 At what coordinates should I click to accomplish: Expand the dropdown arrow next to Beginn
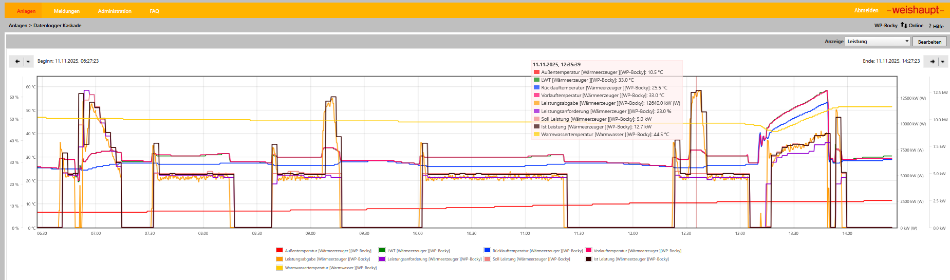pyautogui.click(x=28, y=62)
